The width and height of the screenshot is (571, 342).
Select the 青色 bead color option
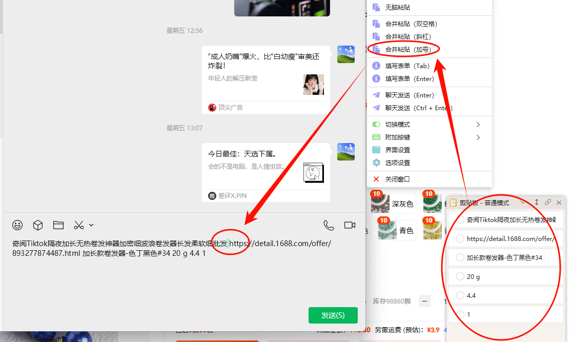(x=397, y=230)
